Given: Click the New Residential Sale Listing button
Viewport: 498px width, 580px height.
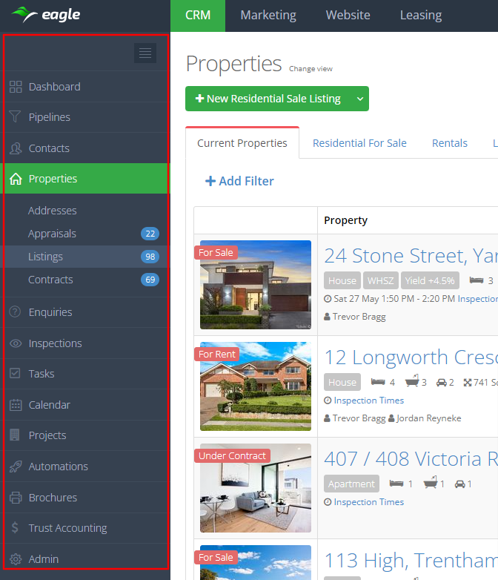Looking at the screenshot, I should pyautogui.click(x=268, y=99).
